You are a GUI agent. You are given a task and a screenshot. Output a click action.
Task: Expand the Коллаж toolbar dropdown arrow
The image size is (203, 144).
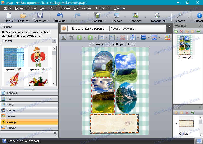tap(125, 17)
